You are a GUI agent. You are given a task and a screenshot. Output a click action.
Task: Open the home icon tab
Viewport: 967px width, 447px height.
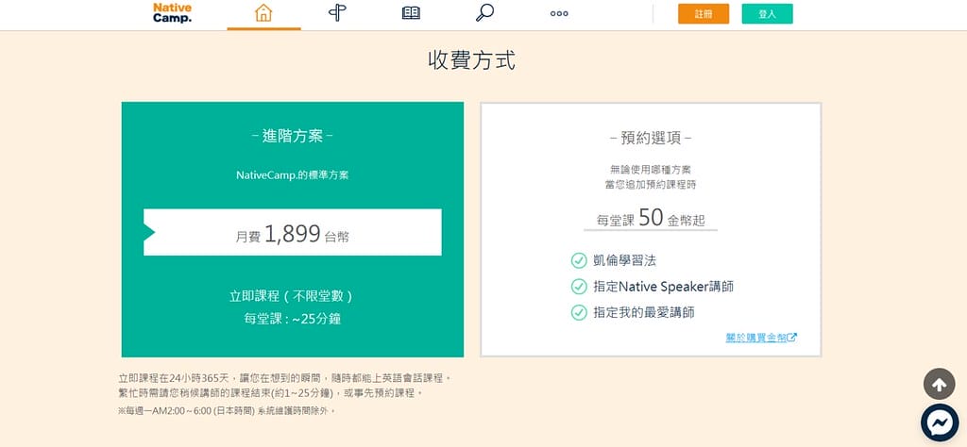click(x=263, y=13)
